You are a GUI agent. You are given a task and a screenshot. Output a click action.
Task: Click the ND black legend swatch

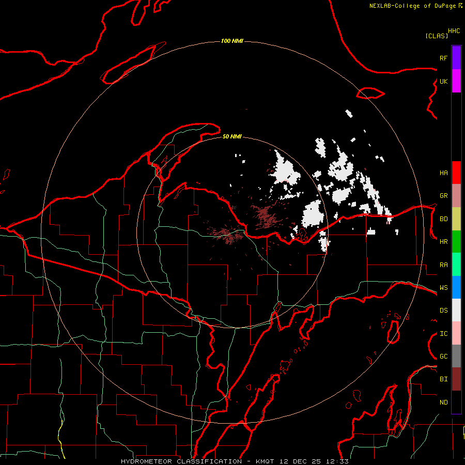click(x=456, y=402)
